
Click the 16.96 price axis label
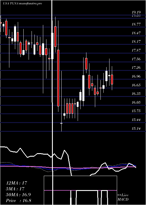[136, 76]
